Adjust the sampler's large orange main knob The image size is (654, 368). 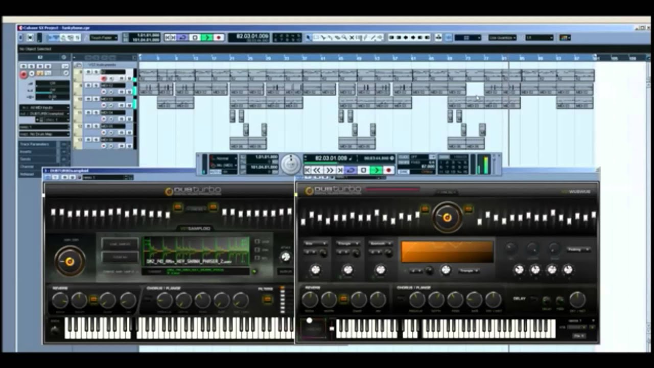tap(70, 261)
